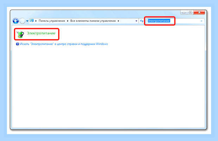Open the green Электропитание result link

tap(41, 33)
